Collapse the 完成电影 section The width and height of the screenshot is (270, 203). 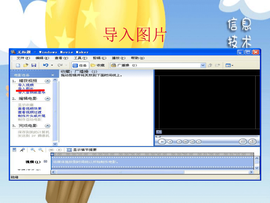click(x=47, y=126)
